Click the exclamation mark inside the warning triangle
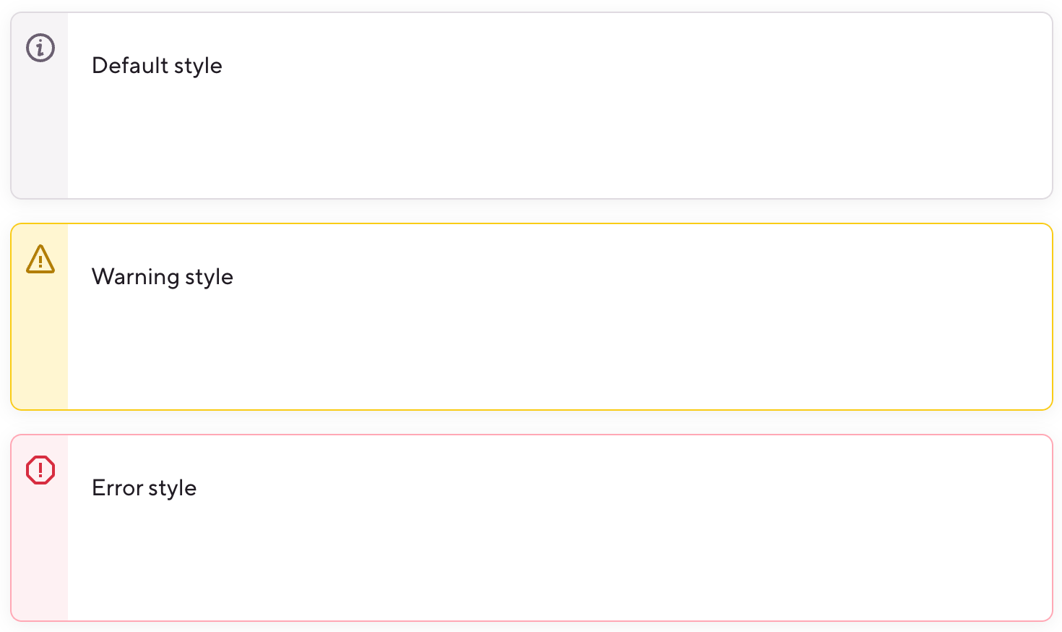This screenshot has width=1062, height=632. pos(40,262)
